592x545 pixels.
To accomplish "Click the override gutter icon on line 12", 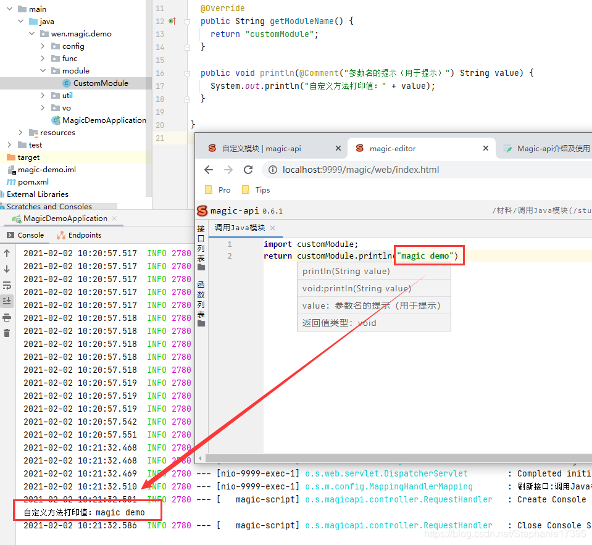I will pyautogui.click(x=172, y=21).
